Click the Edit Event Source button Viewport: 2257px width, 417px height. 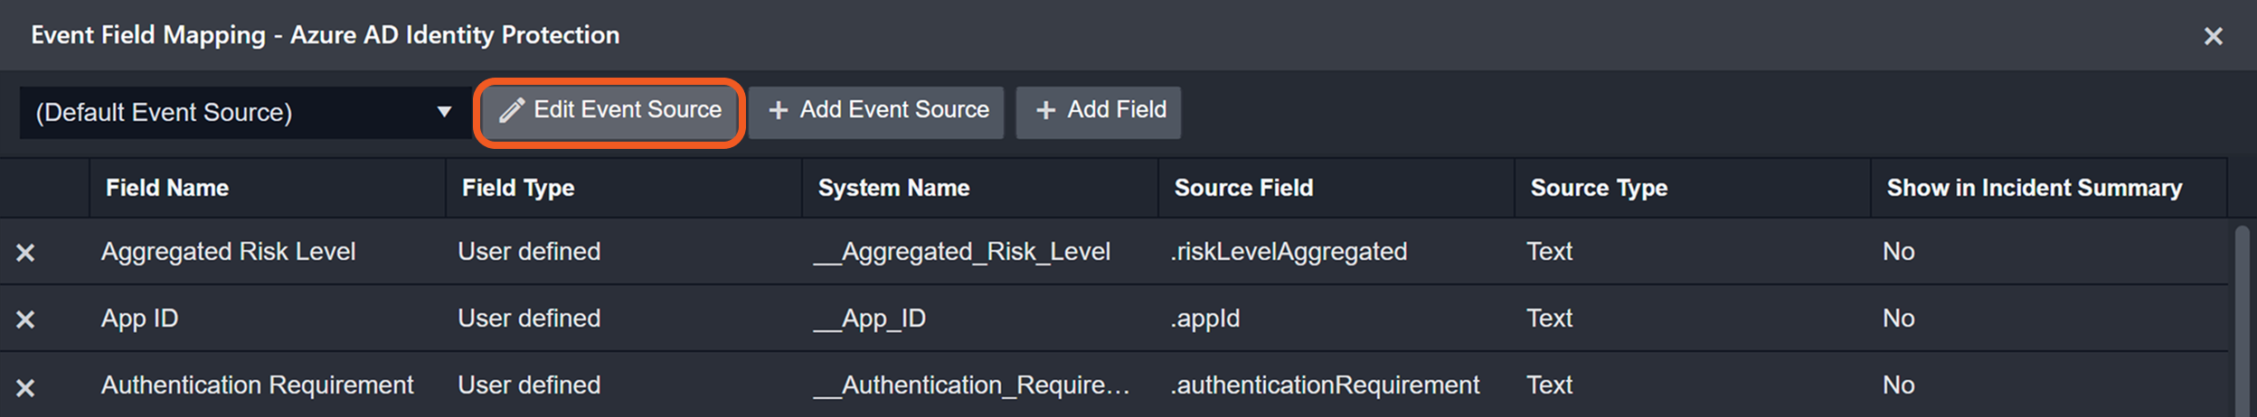pos(609,112)
